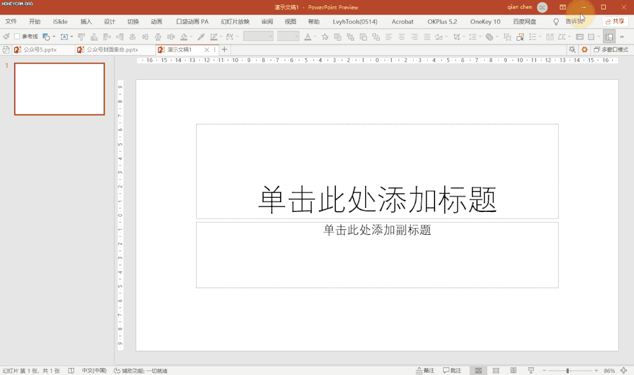Expand the toolbar overflow chevron
The image size is (634, 375).
pos(622,36)
